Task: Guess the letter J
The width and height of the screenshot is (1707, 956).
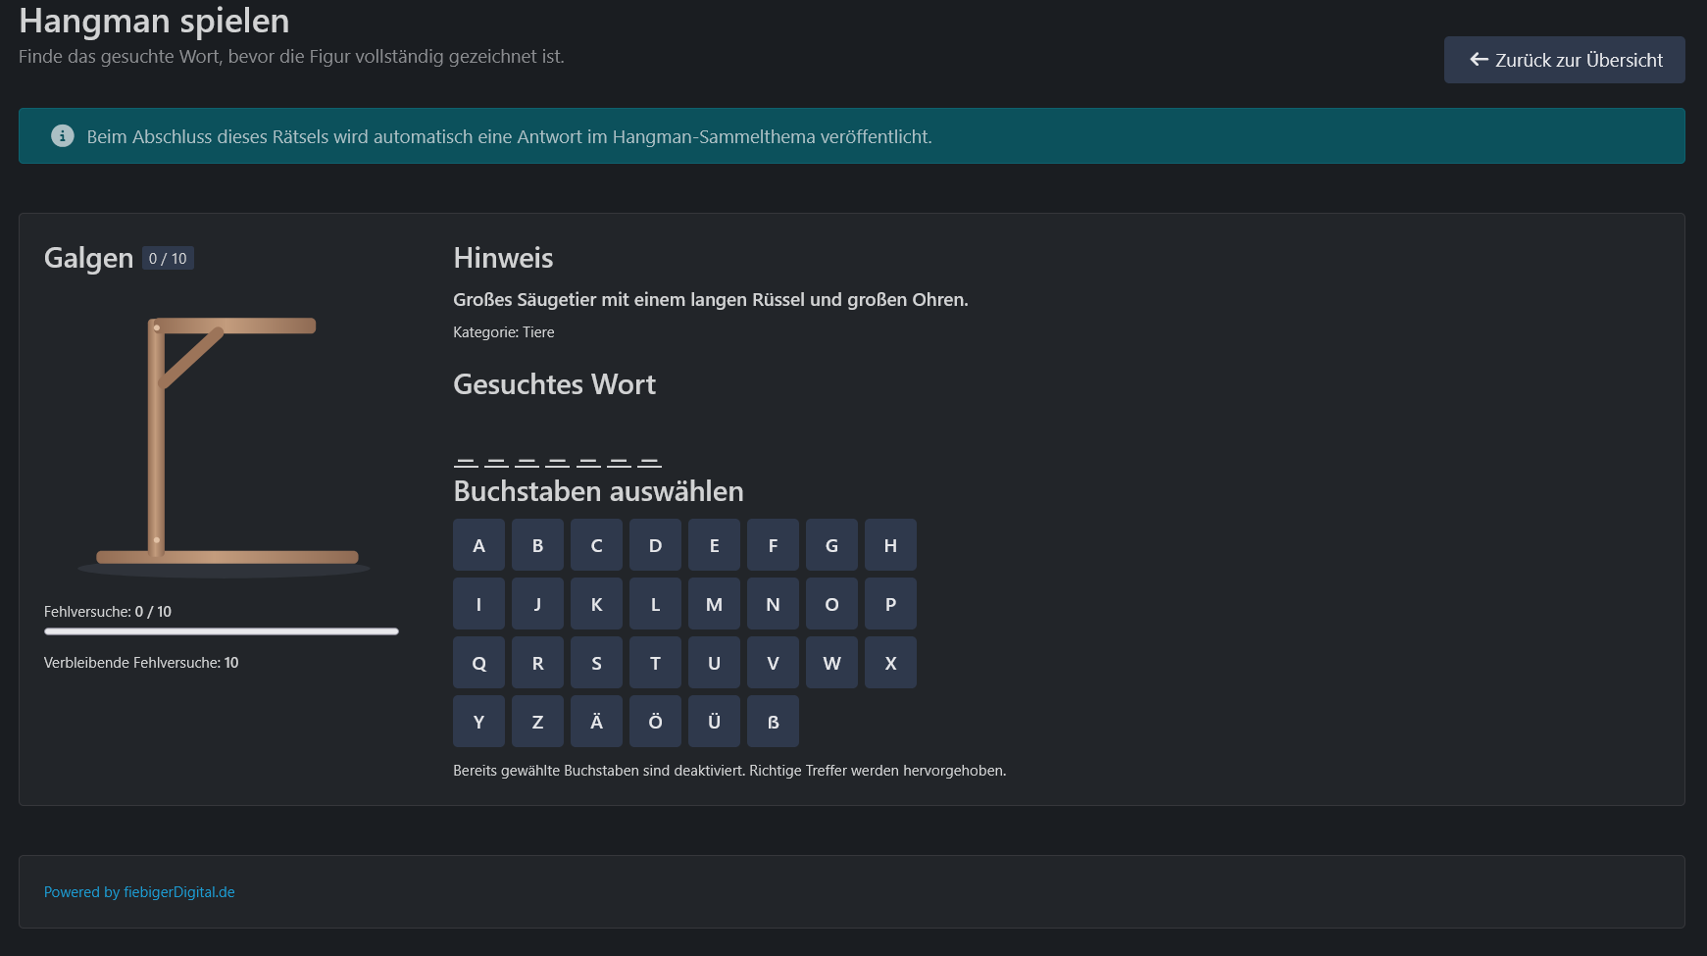Action: coord(537,604)
